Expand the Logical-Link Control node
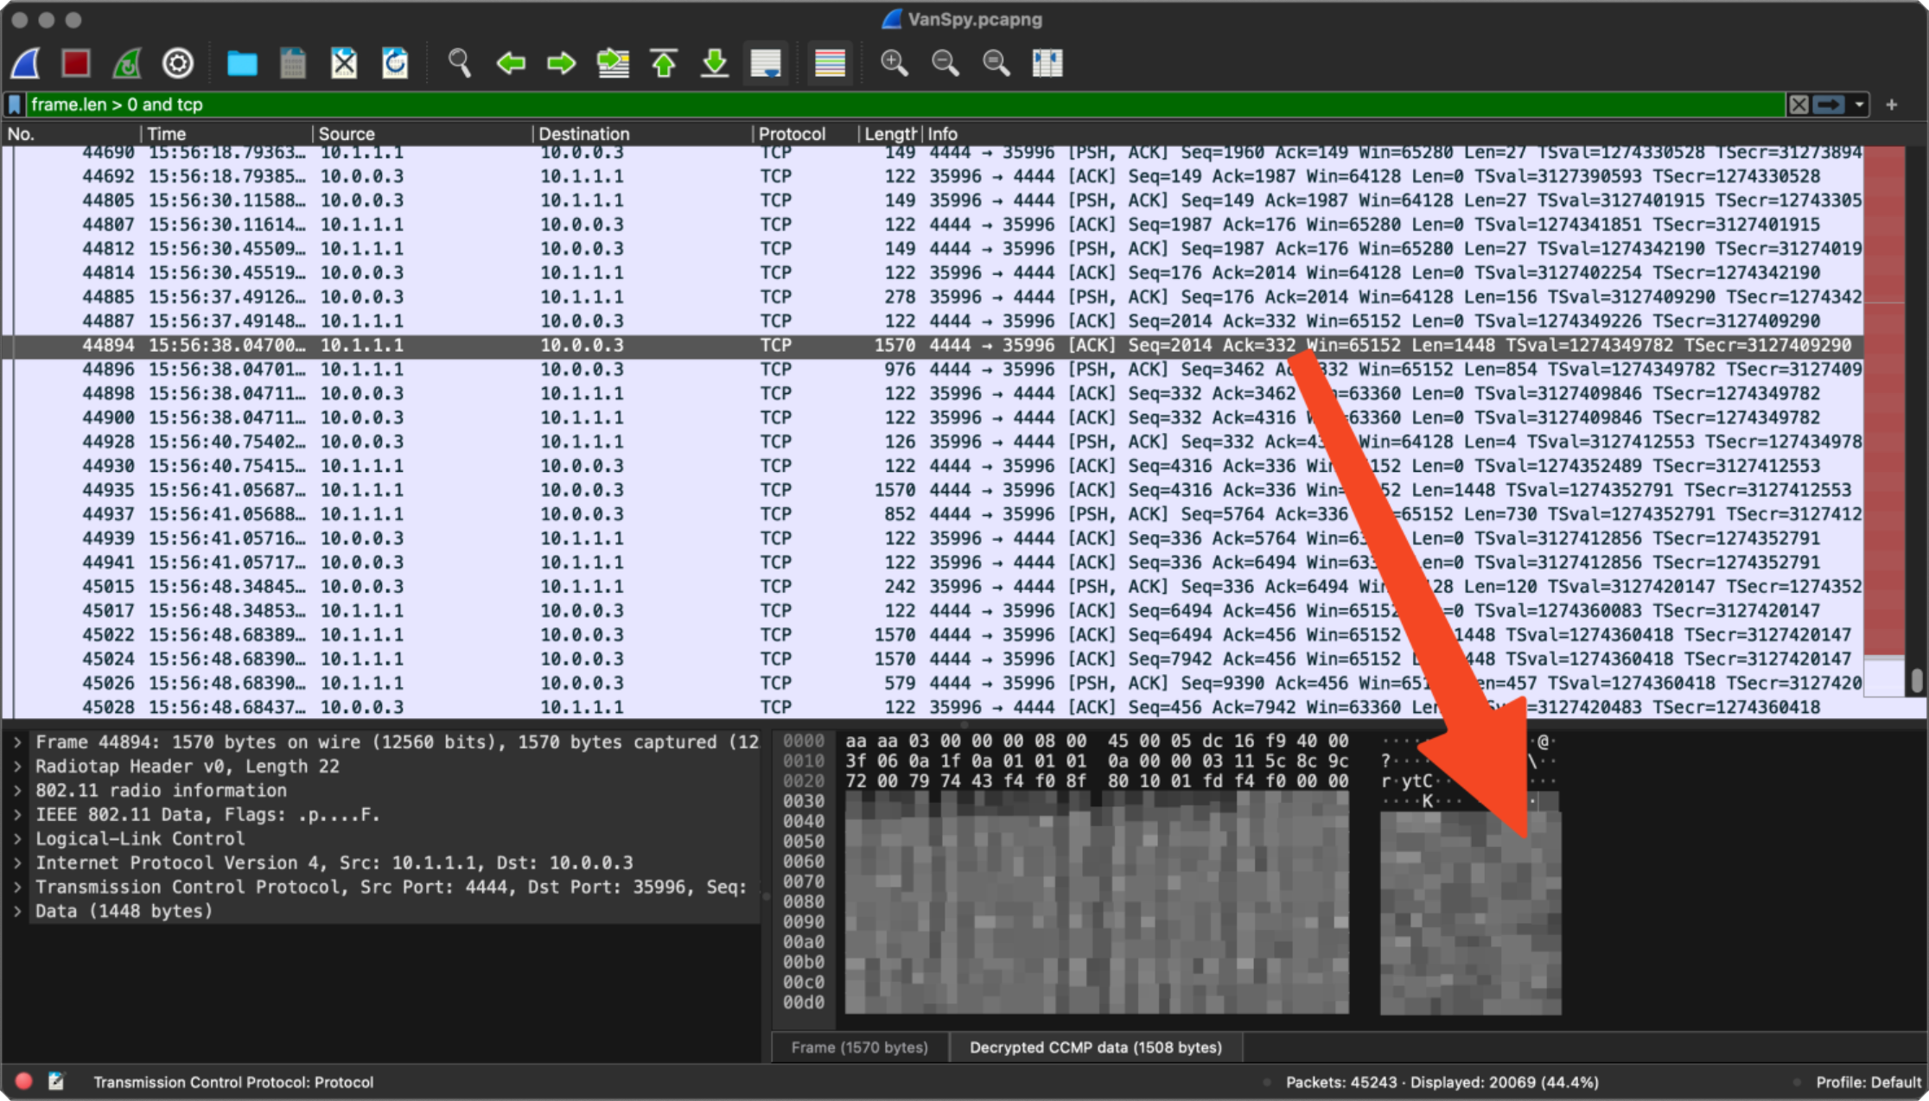1929x1101 pixels. 16,839
